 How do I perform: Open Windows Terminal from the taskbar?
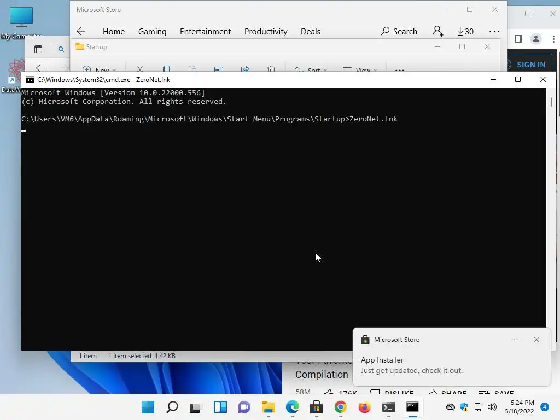coord(388,407)
